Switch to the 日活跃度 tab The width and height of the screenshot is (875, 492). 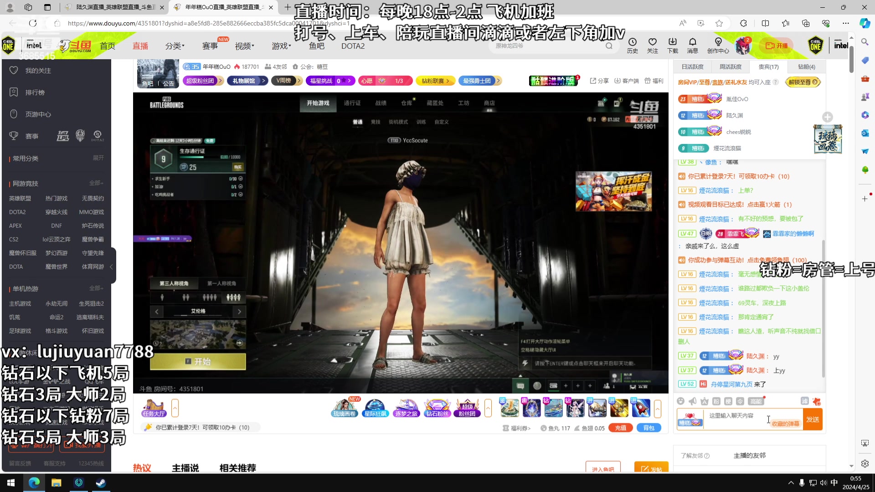click(x=692, y=67)
